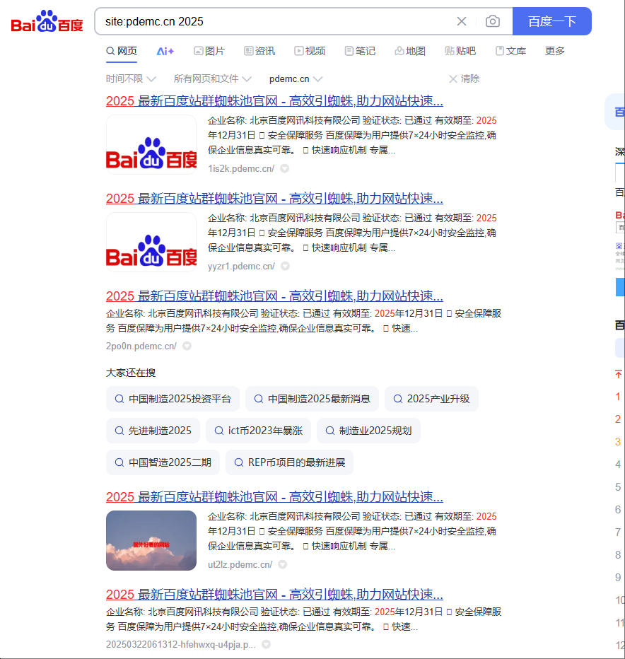This screenshot has width=625, height=659.
Task: Open the result title above 2po0n.pdemc.cn
Action: (x=274, y=296)
